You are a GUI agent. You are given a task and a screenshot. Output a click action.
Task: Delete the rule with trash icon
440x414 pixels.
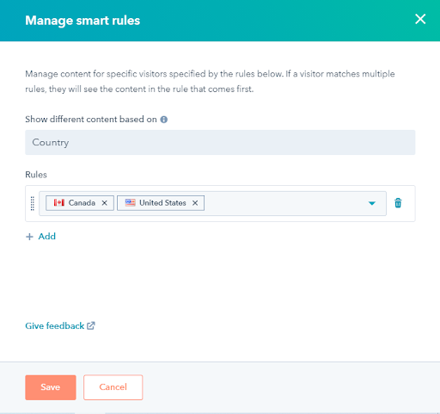398,203
